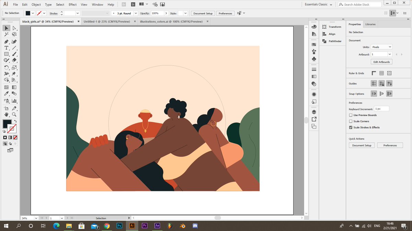
Task: Open the Window menu
Action: click(98, 4)
